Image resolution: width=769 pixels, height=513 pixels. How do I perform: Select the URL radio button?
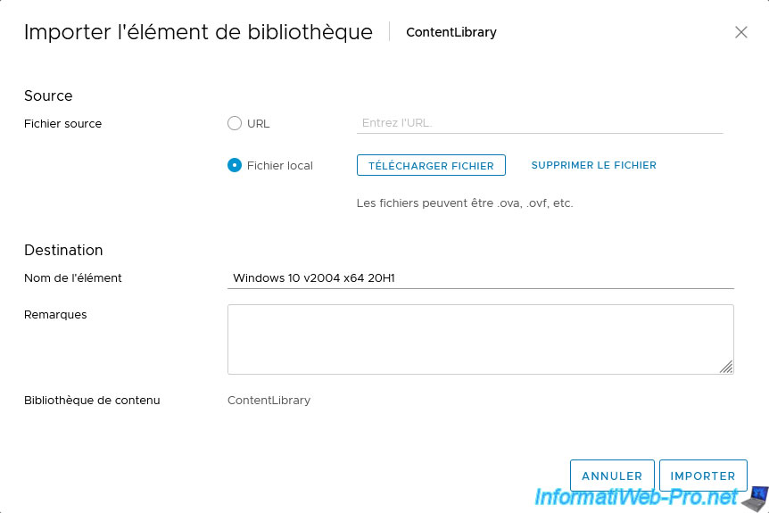235,123
